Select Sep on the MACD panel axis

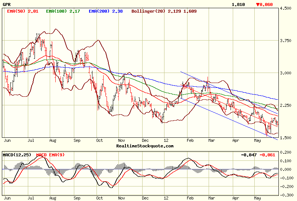coord(77,198)
